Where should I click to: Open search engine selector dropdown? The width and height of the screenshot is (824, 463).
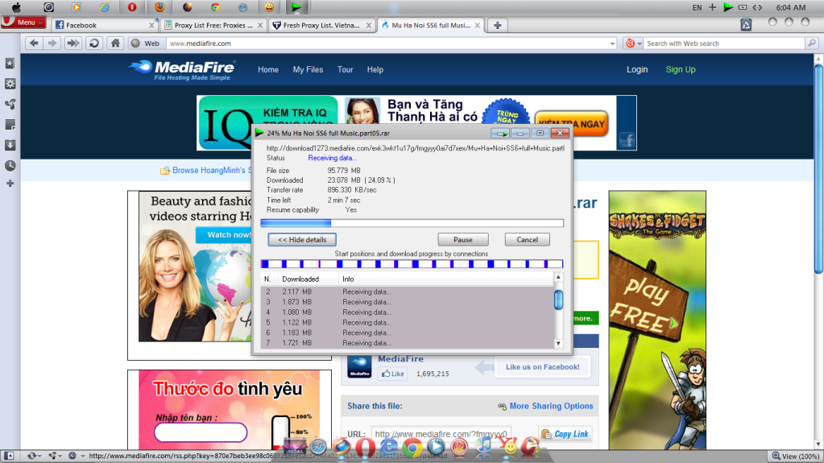click(633, 43)
